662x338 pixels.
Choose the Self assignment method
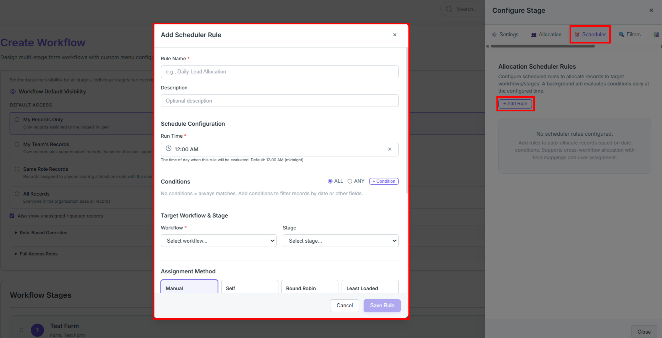pos(250,287)
